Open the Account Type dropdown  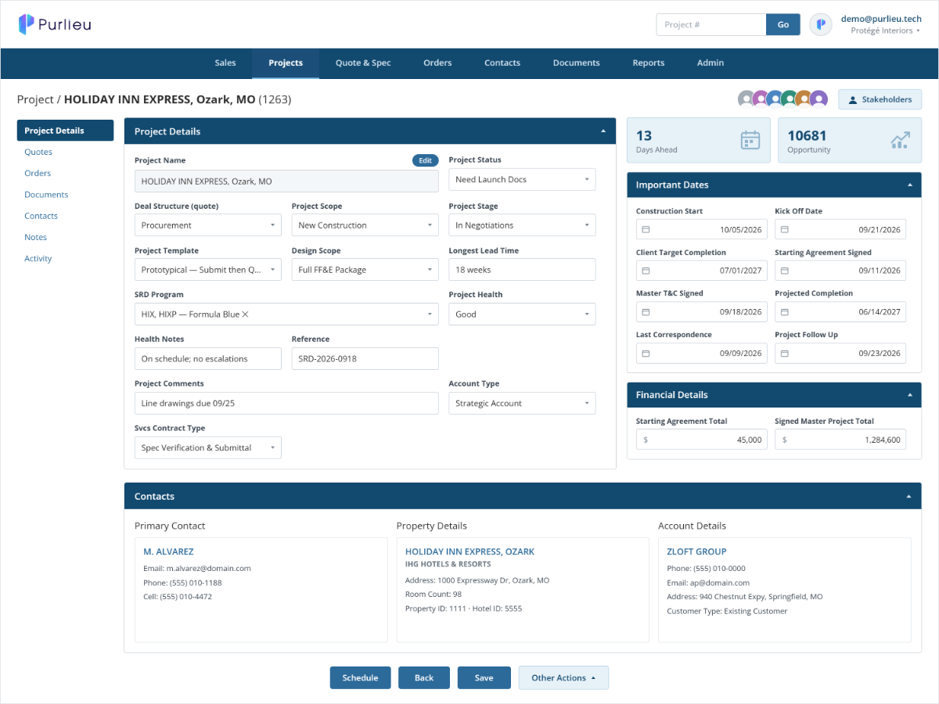point(522,404)
